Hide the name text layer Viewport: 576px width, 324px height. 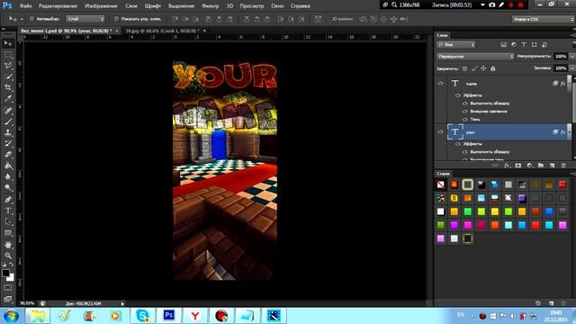pyautogui.click(x=440, y=84)
